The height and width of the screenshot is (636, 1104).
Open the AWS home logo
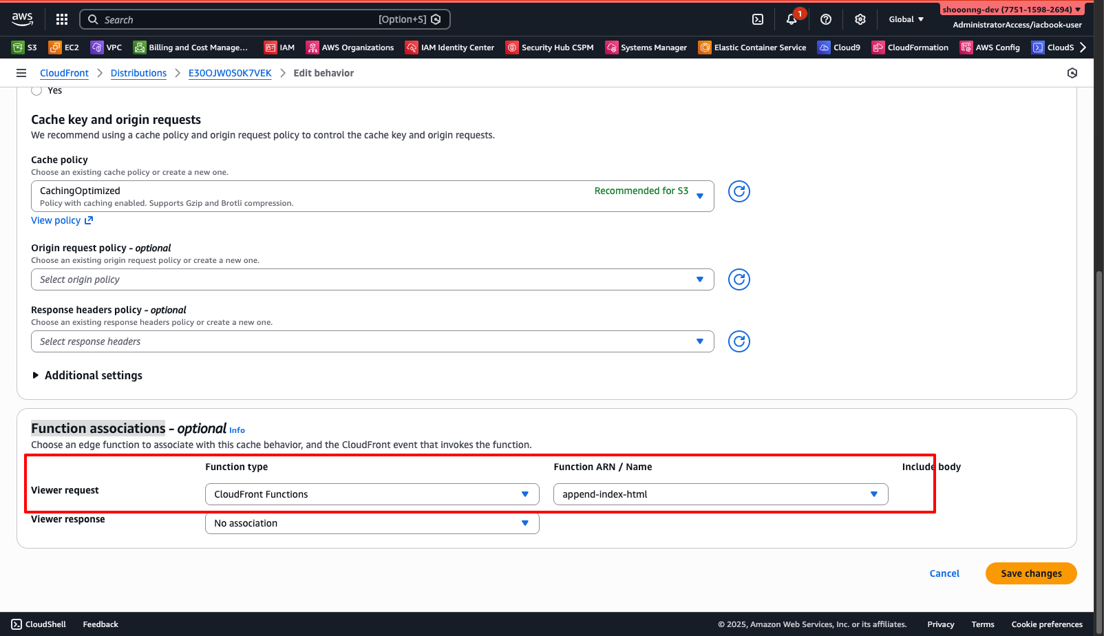coord(22,19)
